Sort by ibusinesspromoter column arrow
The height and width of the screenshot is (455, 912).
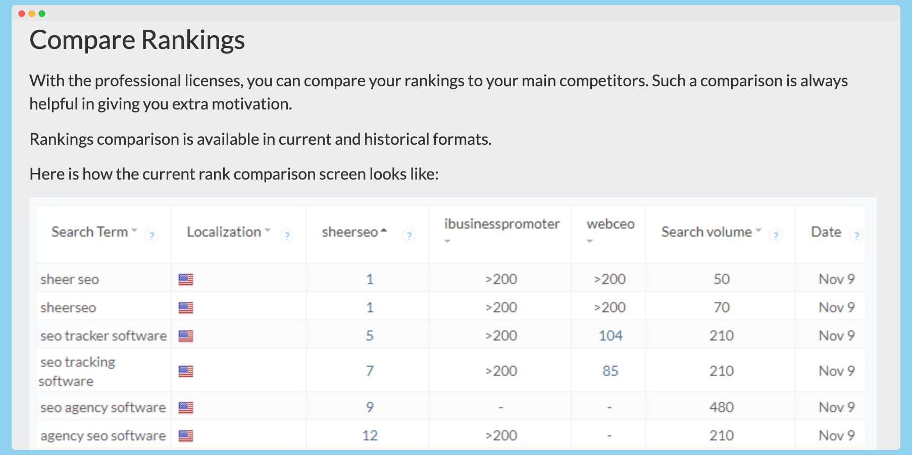tap(447, 241)
